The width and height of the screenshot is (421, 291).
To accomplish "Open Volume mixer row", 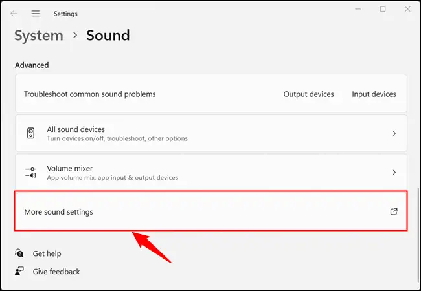I will (211, 172).
